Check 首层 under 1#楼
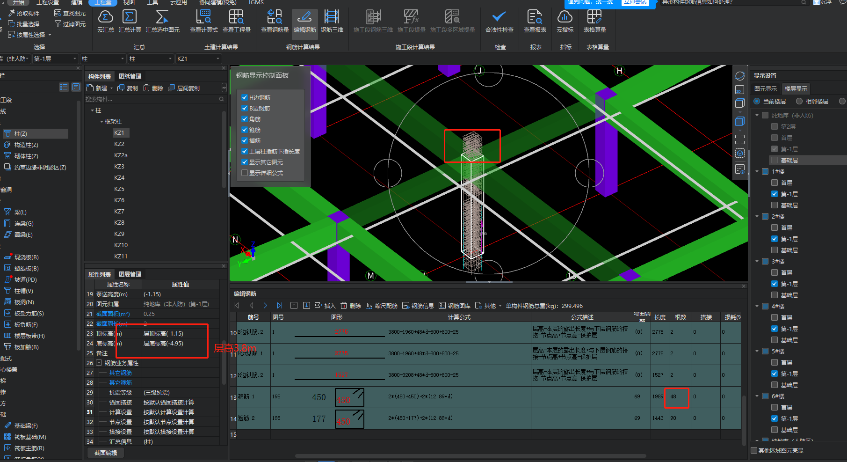847x462 pixels. 775,183
